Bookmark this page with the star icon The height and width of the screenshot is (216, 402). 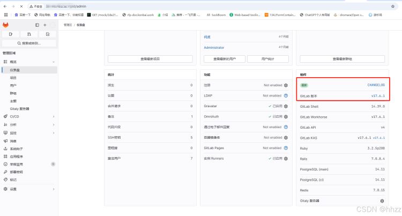click(393, 6)
